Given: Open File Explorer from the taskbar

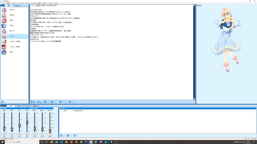Looking at the screenshot, I should tap(52, 142).
